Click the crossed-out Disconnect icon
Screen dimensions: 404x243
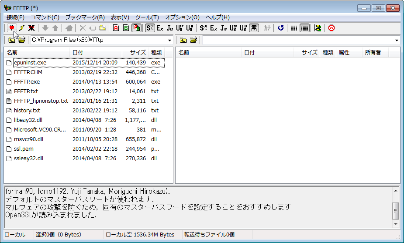point(31,28)
